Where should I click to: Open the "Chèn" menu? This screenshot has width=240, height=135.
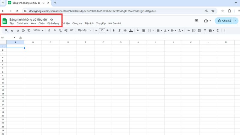tap(41, 23)
